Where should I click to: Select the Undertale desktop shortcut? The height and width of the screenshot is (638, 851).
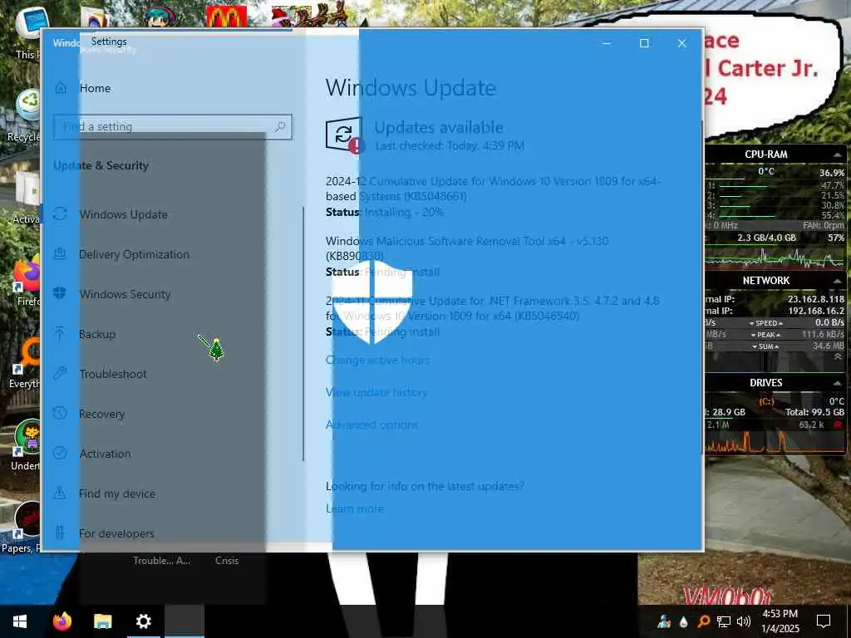26,445
